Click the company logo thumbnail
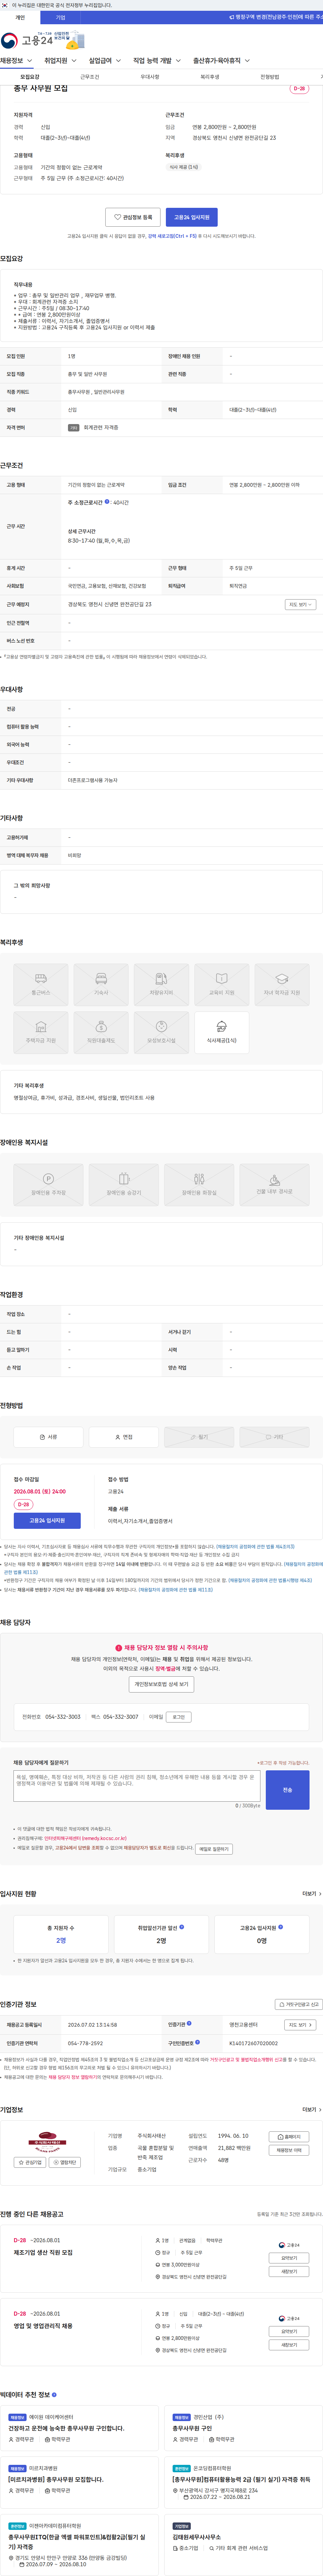This screenshot has height=2576, width=323. tap(47, 2142)
